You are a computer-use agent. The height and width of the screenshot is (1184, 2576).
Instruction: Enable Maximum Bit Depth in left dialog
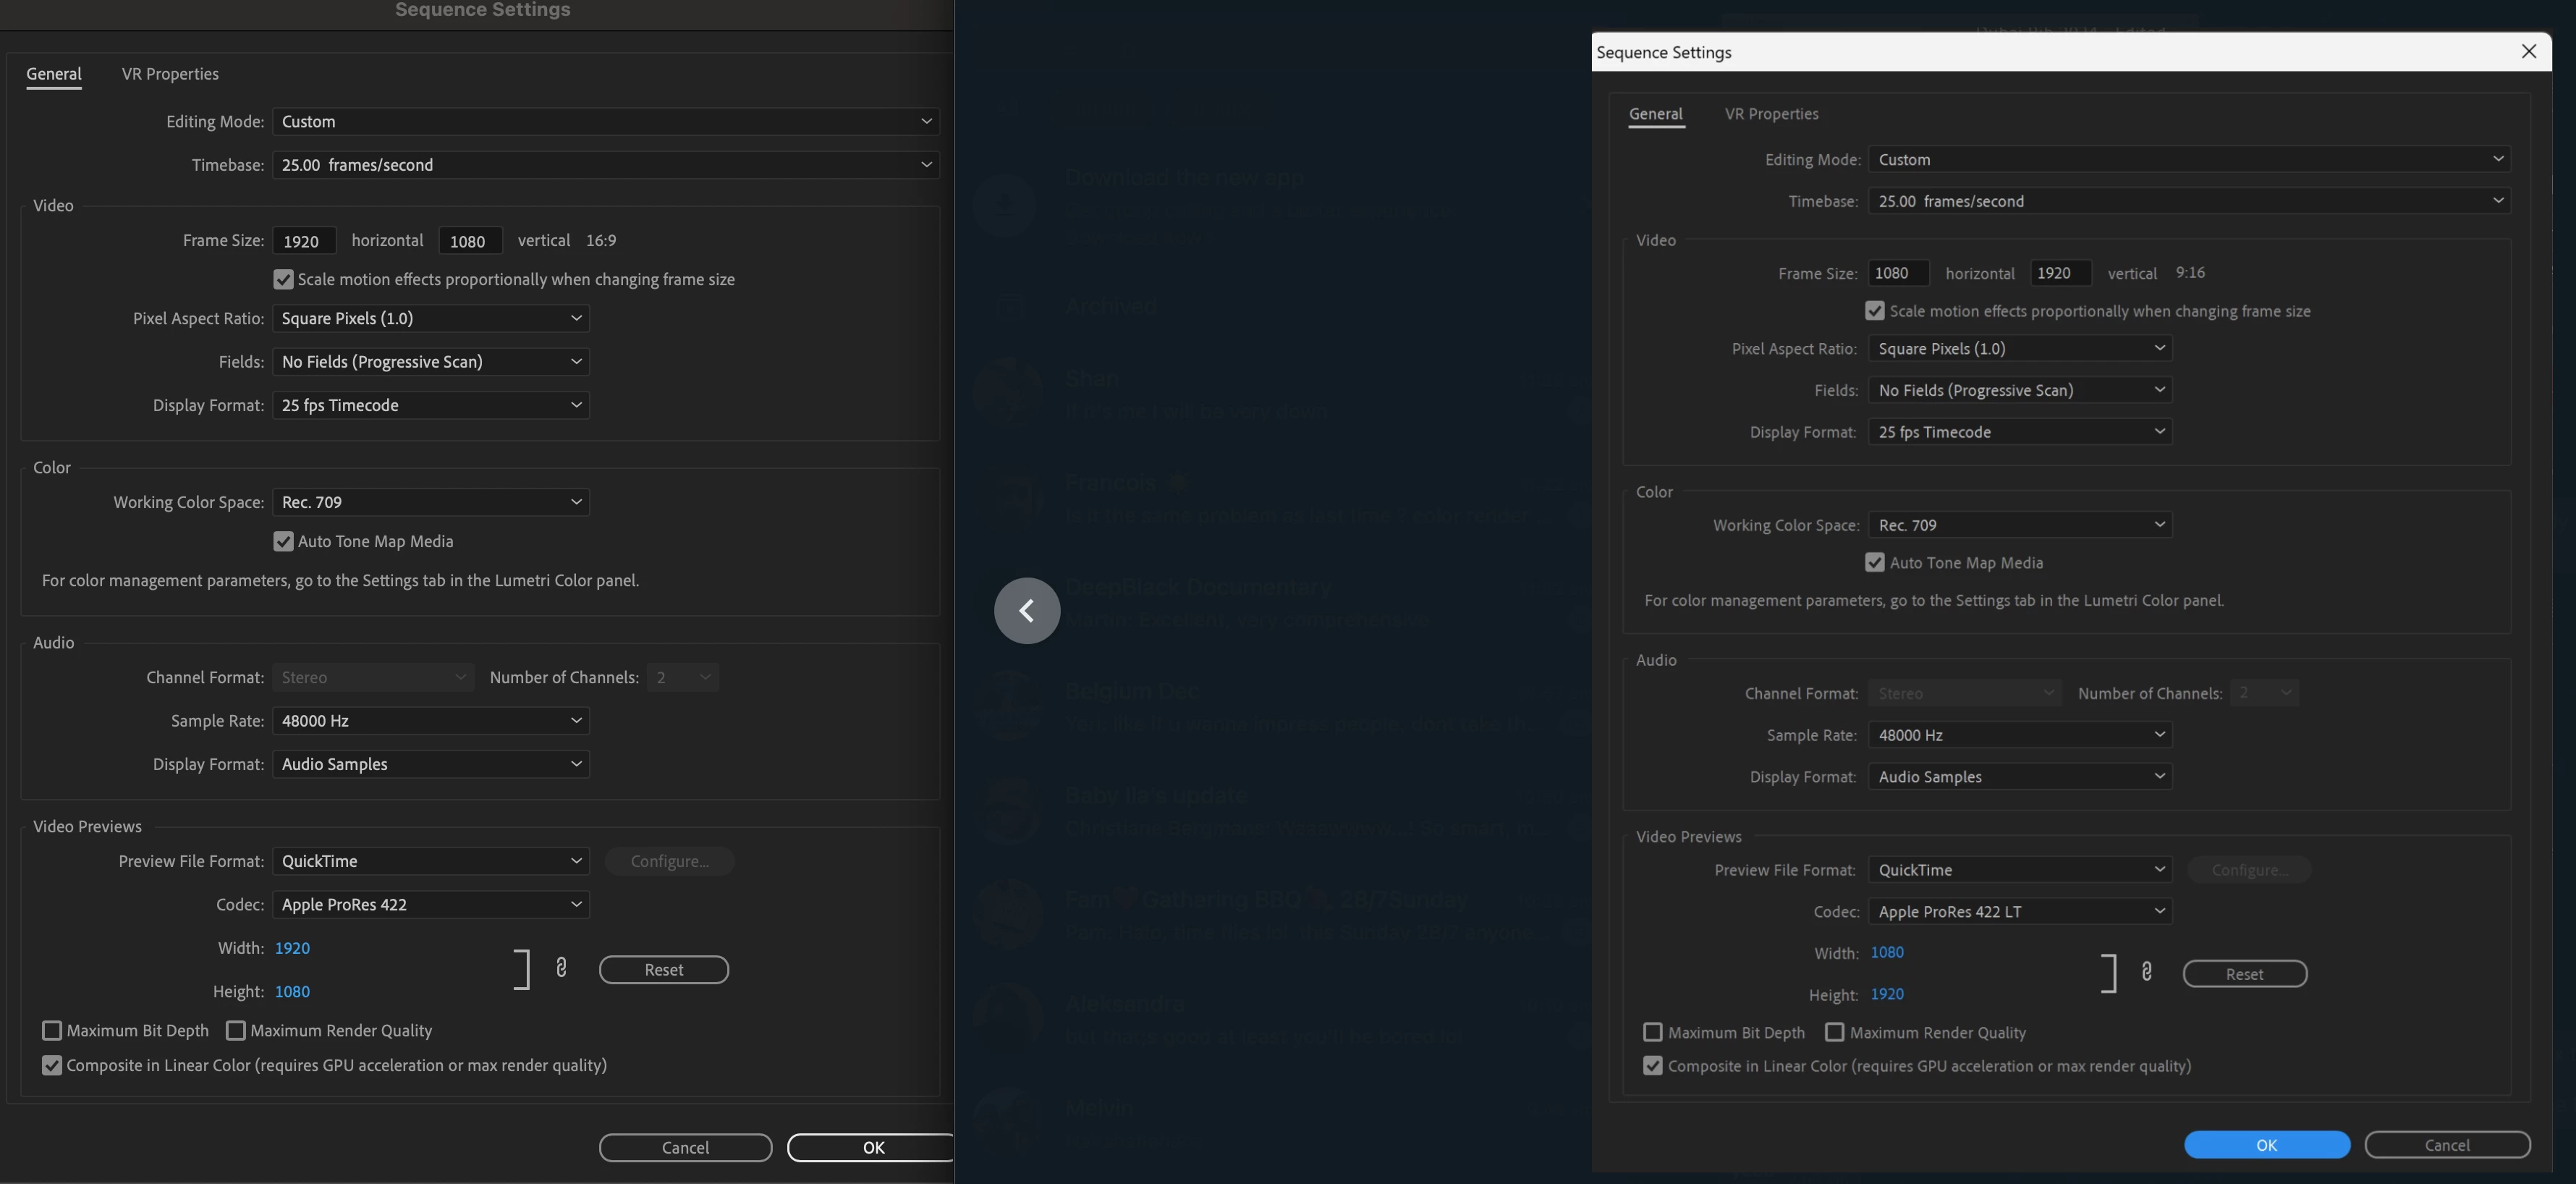[x=52, y=1030]
